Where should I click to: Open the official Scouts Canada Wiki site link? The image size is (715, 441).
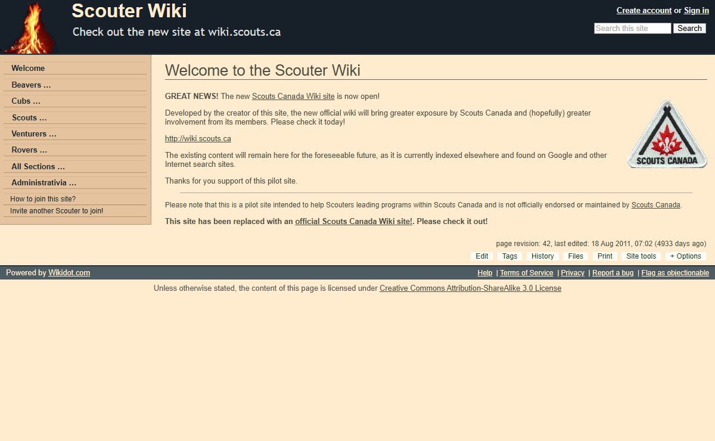pyautogui.click(x=354, y=222)
